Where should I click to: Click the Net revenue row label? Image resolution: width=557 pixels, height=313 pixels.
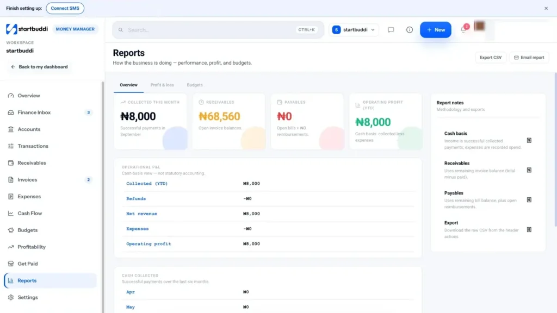141,214
